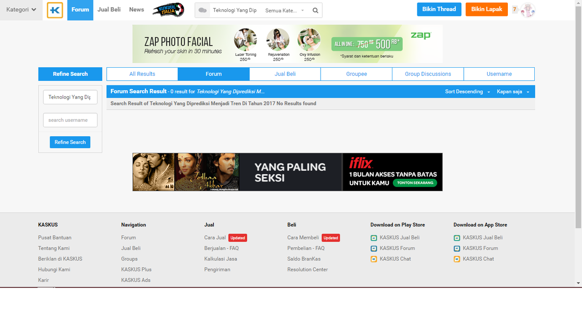Open footer Groups link
Viewport: 582px width, 327px height.
[129, 259]
